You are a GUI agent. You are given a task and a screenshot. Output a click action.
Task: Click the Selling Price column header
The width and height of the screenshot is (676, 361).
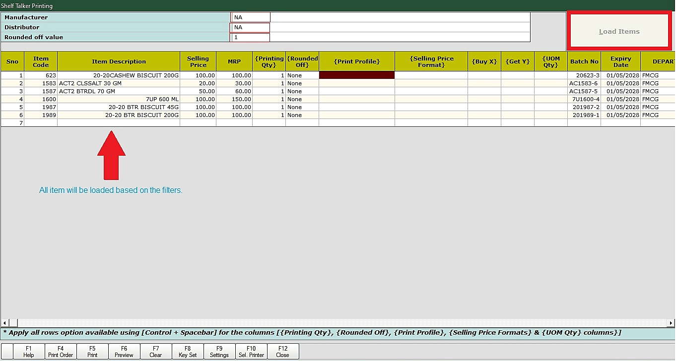click(x=198, y=61)
